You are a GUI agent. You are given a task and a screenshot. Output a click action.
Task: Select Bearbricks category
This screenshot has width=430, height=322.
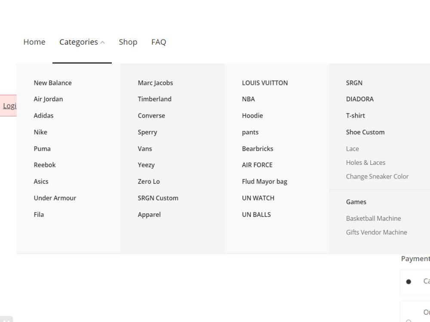(x=258, y=149)
